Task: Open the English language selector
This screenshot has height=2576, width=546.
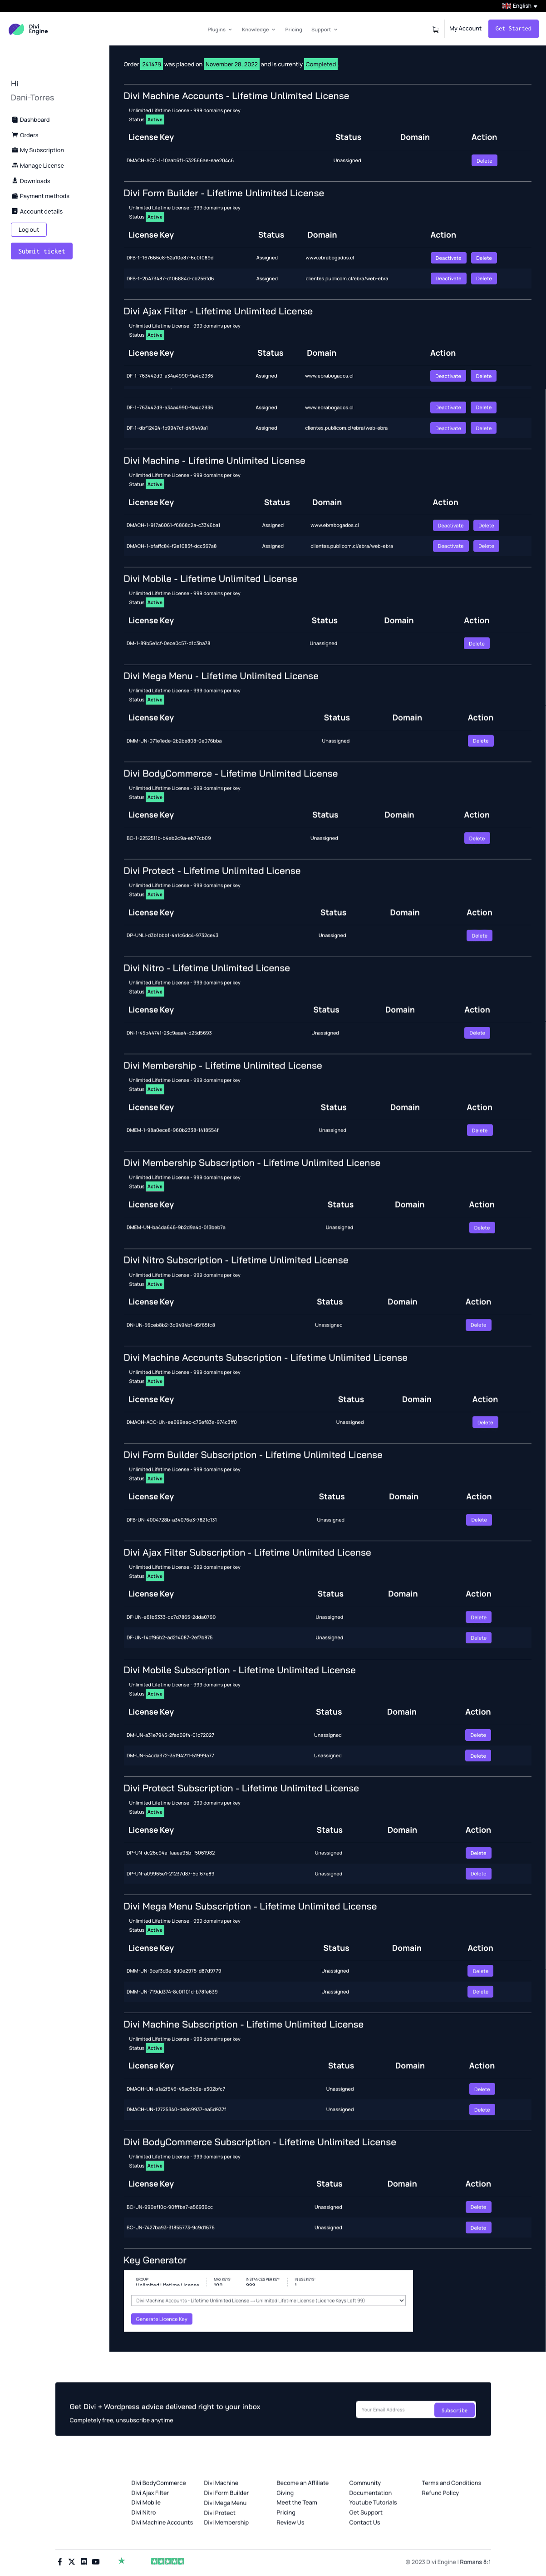Action: pos(520,6)
